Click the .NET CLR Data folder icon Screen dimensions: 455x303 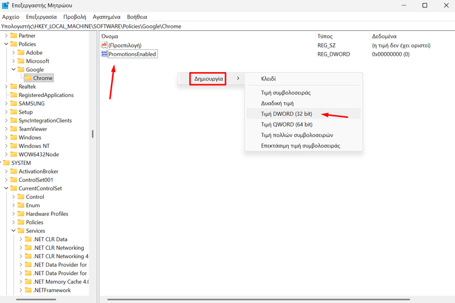click(28, 239)
